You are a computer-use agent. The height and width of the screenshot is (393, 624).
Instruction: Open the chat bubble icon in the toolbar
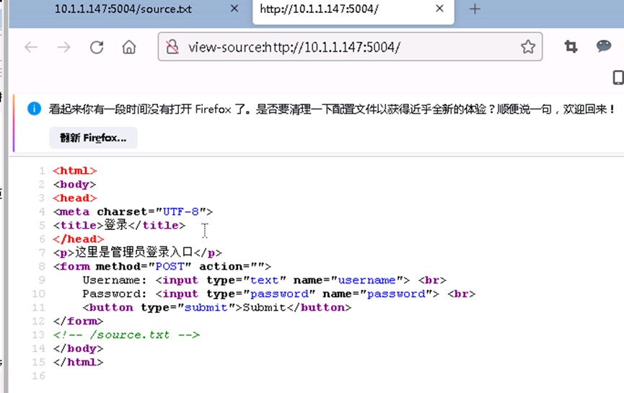click(604, 46)
